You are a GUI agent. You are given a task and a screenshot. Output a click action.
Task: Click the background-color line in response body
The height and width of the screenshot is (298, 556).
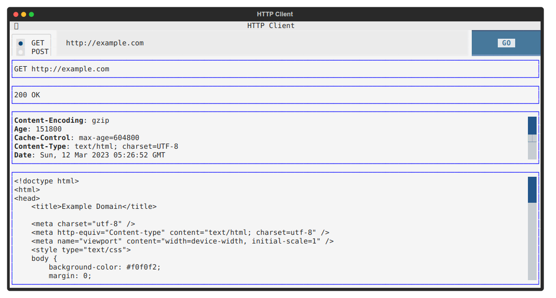[x=105, y=267]
